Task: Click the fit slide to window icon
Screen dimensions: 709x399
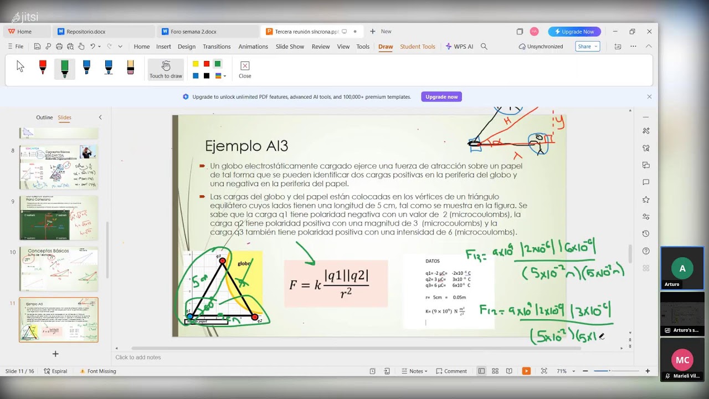Action: point(544,371)
